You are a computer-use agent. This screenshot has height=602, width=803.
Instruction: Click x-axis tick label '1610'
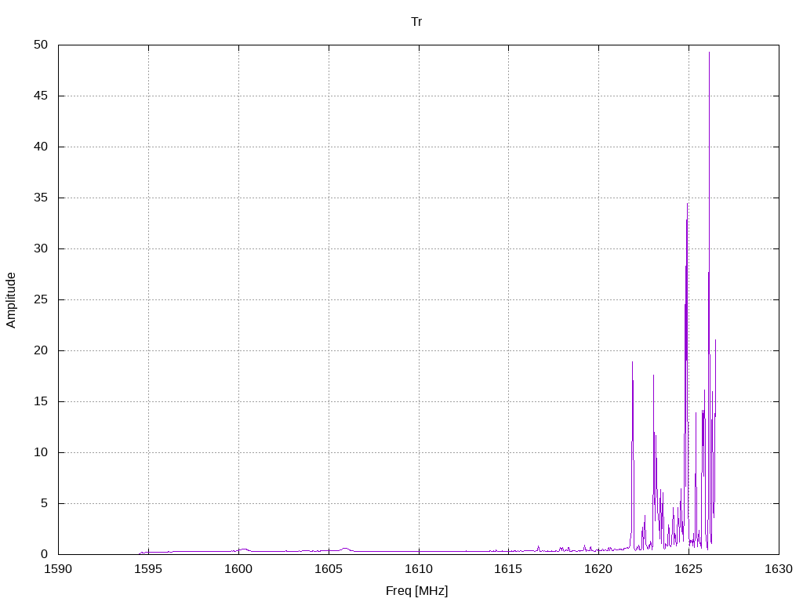click(419, 569)
